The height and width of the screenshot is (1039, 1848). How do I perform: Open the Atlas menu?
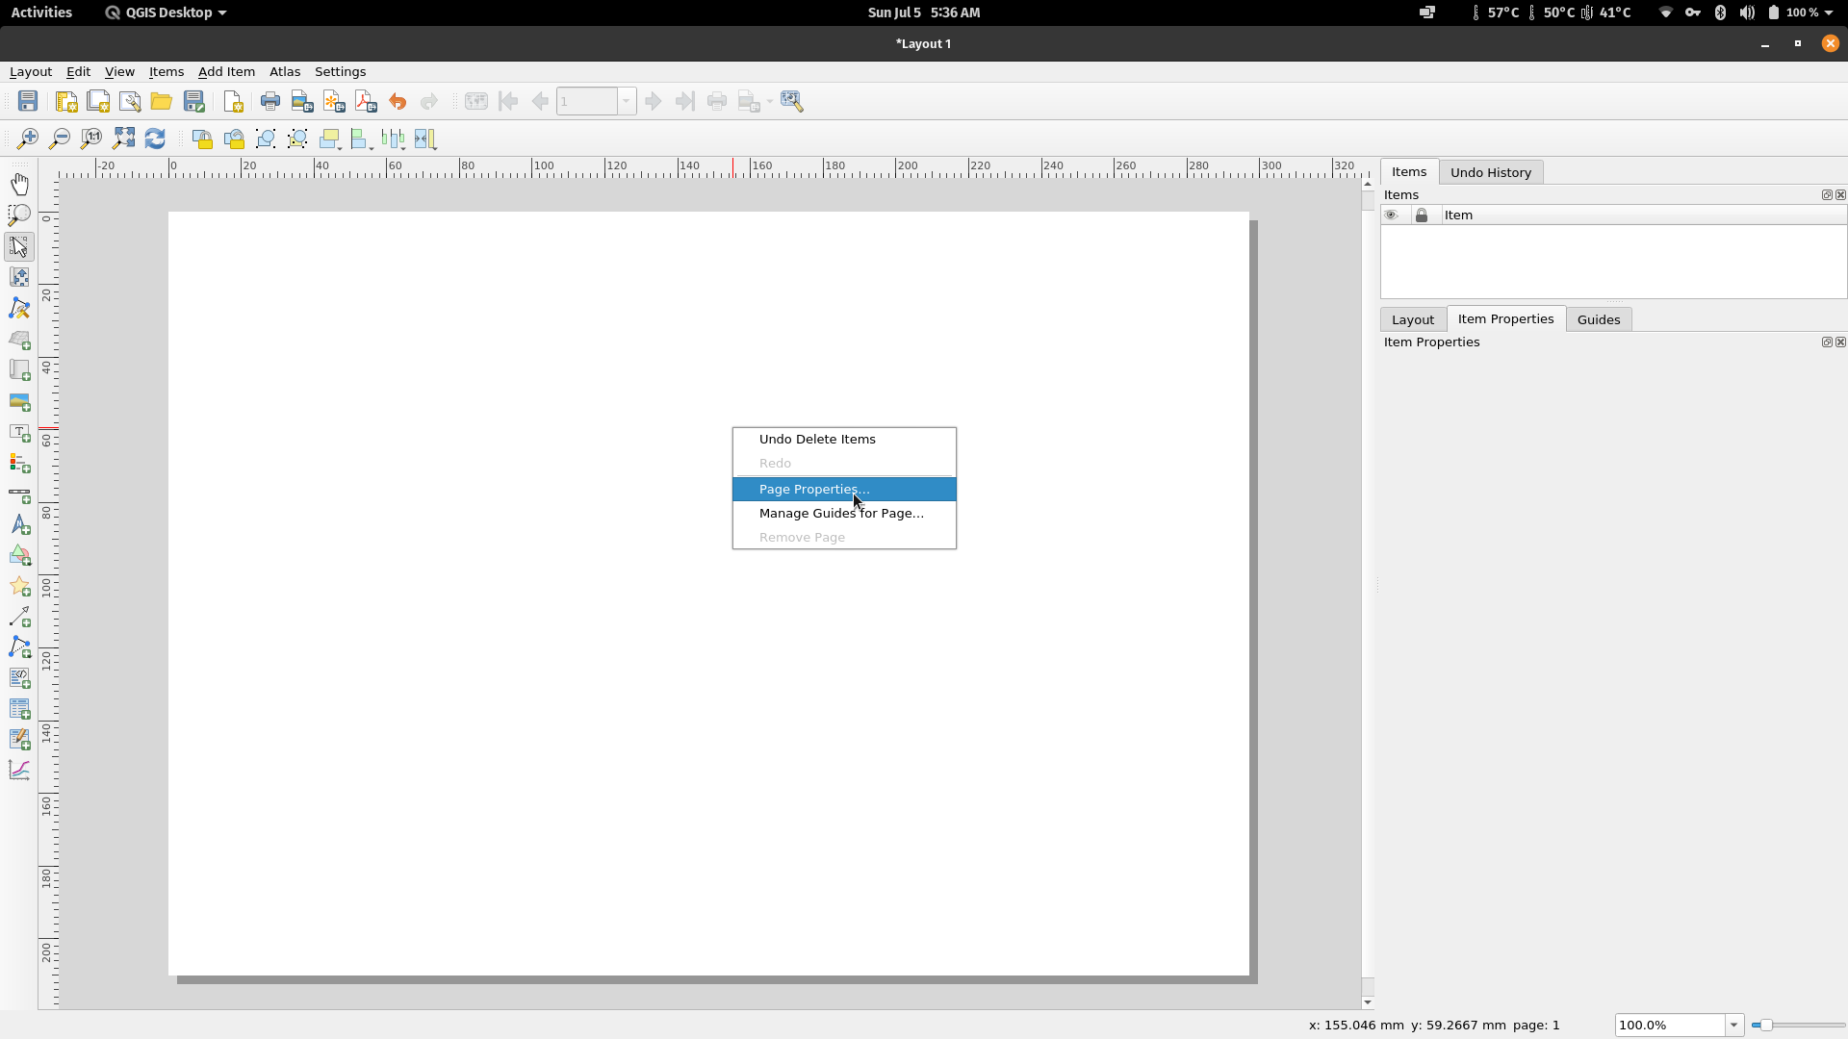pos(284,71)
